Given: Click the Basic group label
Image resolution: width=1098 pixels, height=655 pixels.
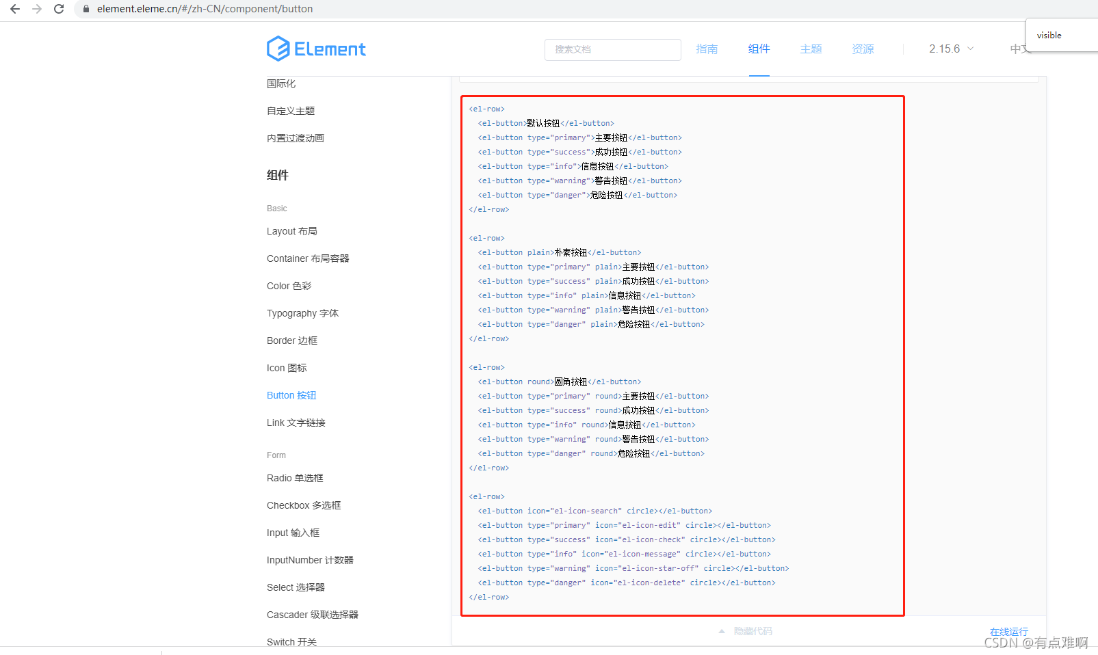Looking at the screenshot, I should click(277, 209).
